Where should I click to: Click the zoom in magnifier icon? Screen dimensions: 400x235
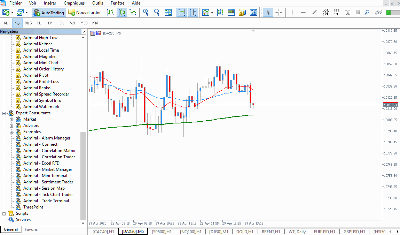point(146,12)
